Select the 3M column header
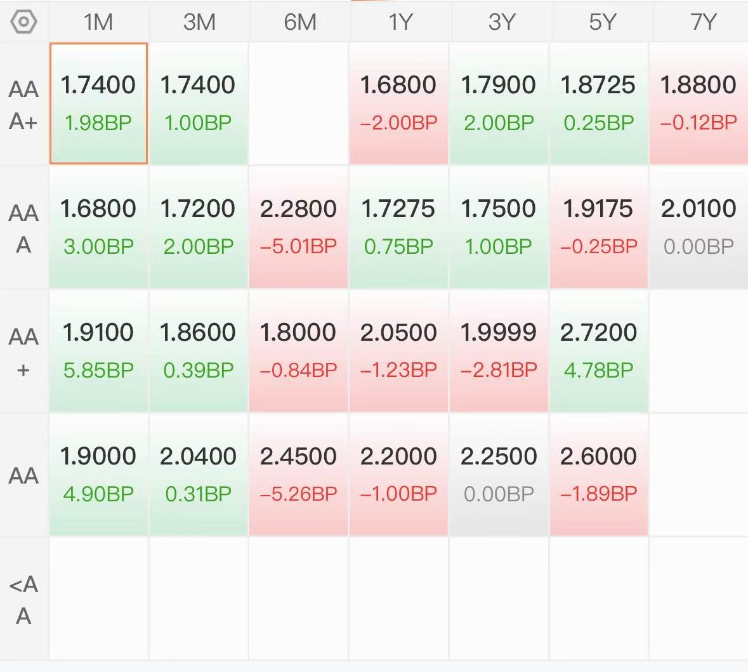 click(199, 22)
